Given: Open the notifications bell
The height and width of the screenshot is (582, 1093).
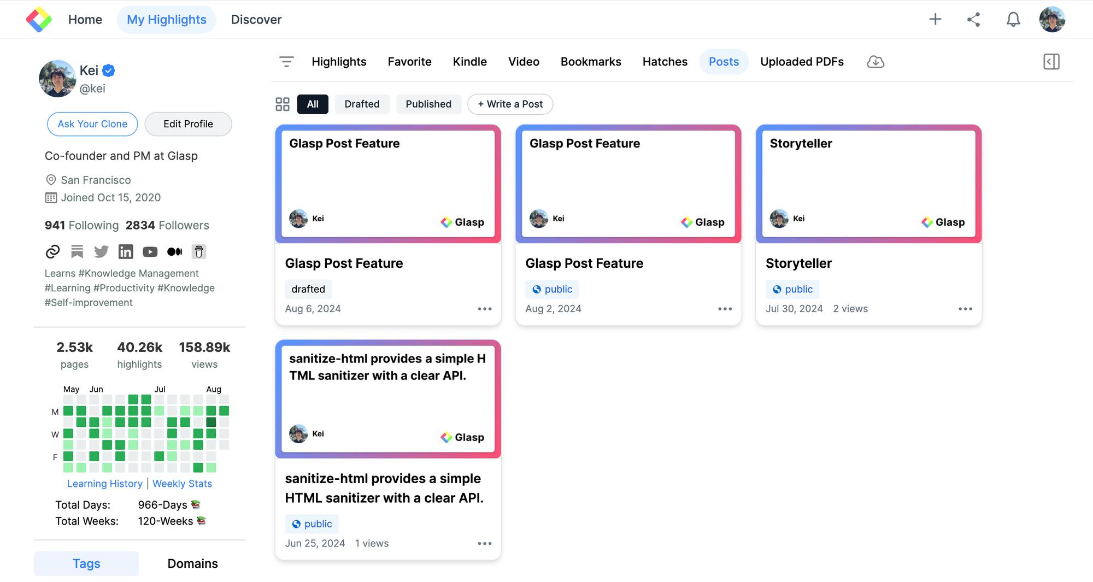Looking at the screenshot, I should (x=1013, y=19).
